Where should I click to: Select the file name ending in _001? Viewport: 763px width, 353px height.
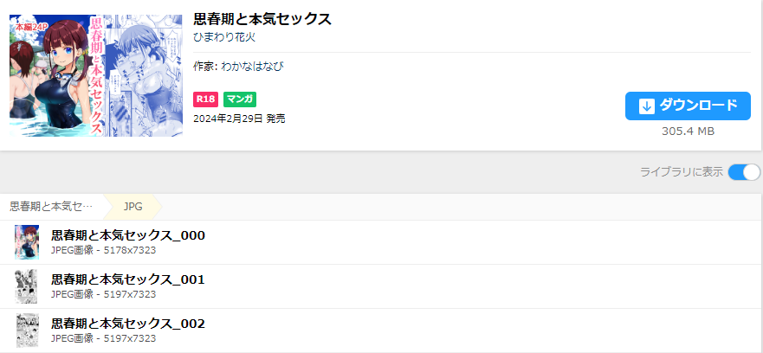tap(128, 279)
